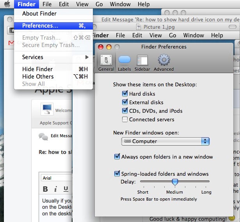Switch to the General preferences tab
Viewport: 240px width, 222px height.
pos(106,63)
